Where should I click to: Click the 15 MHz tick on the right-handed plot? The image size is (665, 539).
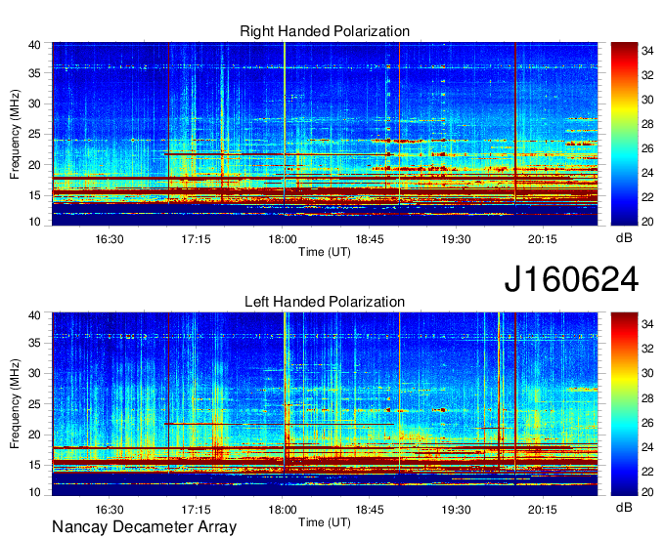coord(35,195)
